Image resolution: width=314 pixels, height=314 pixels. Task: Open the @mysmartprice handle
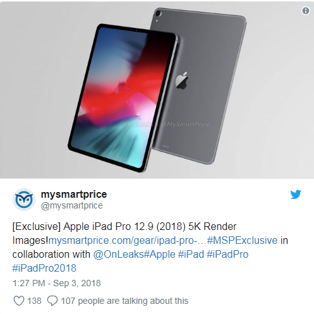click(72, 205)
